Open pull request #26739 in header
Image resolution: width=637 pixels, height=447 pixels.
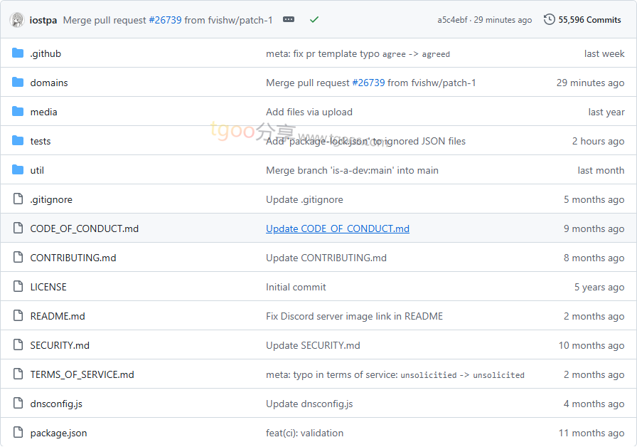(x=165, y=20)
